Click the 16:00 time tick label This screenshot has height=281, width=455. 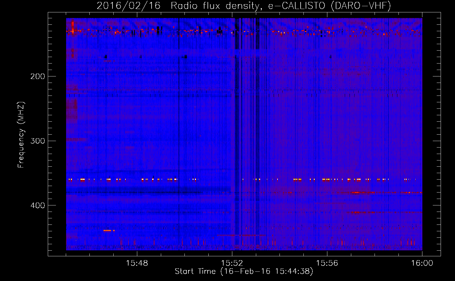pyautogui.click(x=422, y=263)
